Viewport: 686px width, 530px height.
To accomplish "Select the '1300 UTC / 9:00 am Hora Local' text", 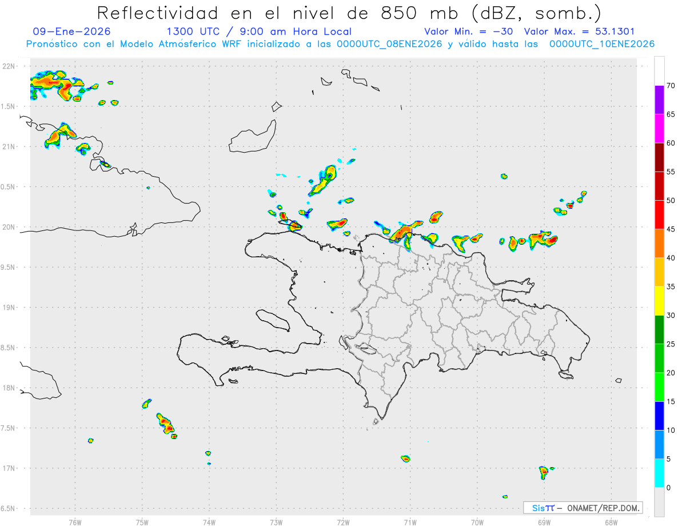I will coord(259,31).
